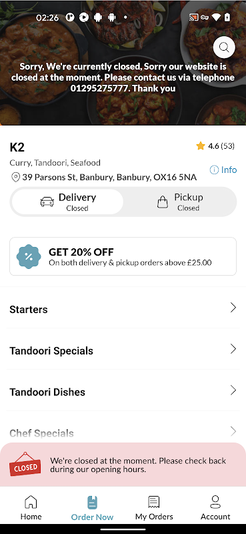Open the Account person icon

point(215,502)
